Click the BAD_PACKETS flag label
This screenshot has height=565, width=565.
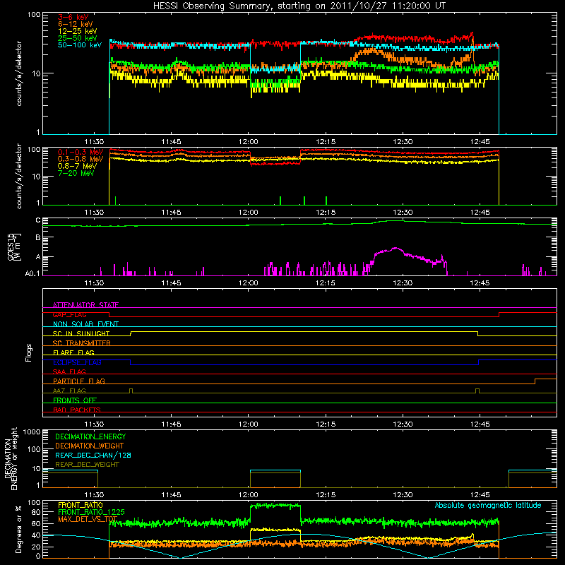coord(77,410)
